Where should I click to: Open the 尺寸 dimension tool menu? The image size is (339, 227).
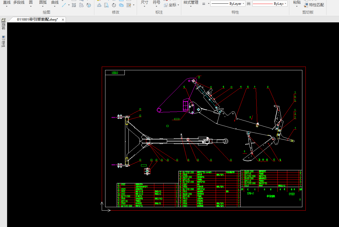click(144, 6)
